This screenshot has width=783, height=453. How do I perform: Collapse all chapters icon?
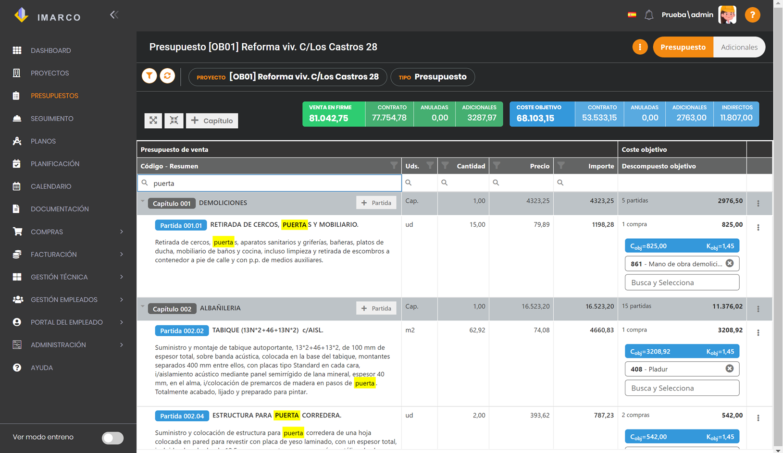174,121
